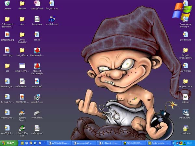
Task: Open Progetti CODE folder shortcut
Action: (x=186, y=81)
